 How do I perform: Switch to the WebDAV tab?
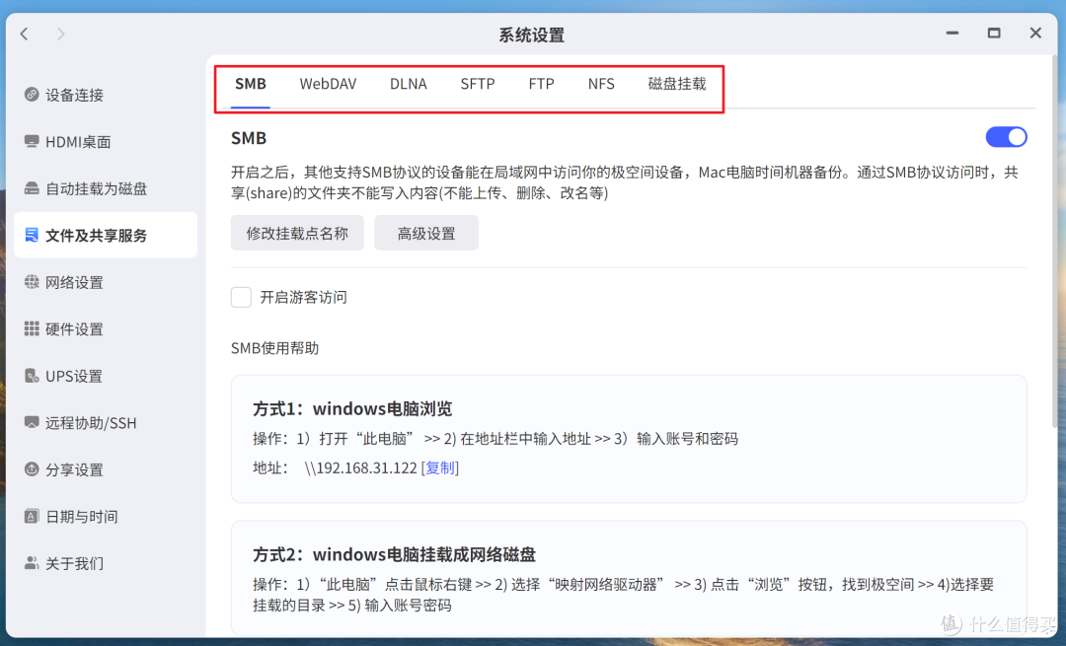[328, 84]
